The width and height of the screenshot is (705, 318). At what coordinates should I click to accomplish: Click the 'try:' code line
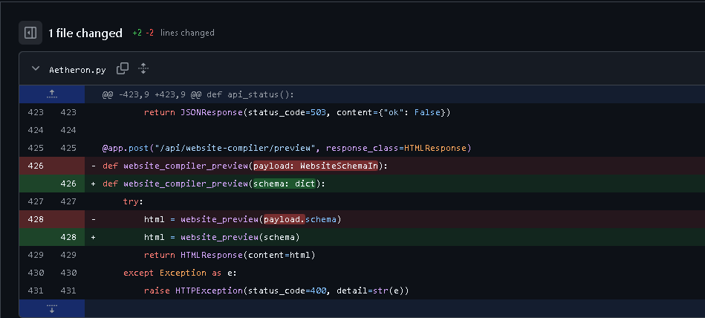[x=133, y=201]
